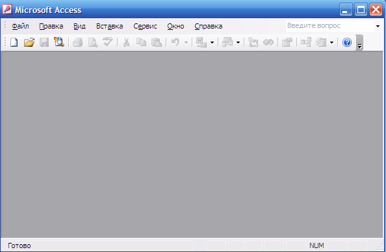The width and height of the screenshot is (386, 252).
Task: Minimize the Microsoft Access window
Action: point(346,10)
